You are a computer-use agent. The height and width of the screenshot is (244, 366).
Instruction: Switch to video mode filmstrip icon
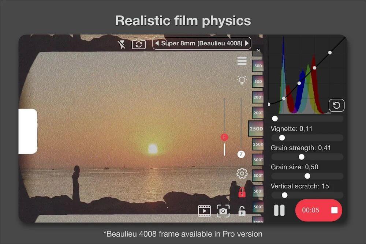(x=204, y=211)
